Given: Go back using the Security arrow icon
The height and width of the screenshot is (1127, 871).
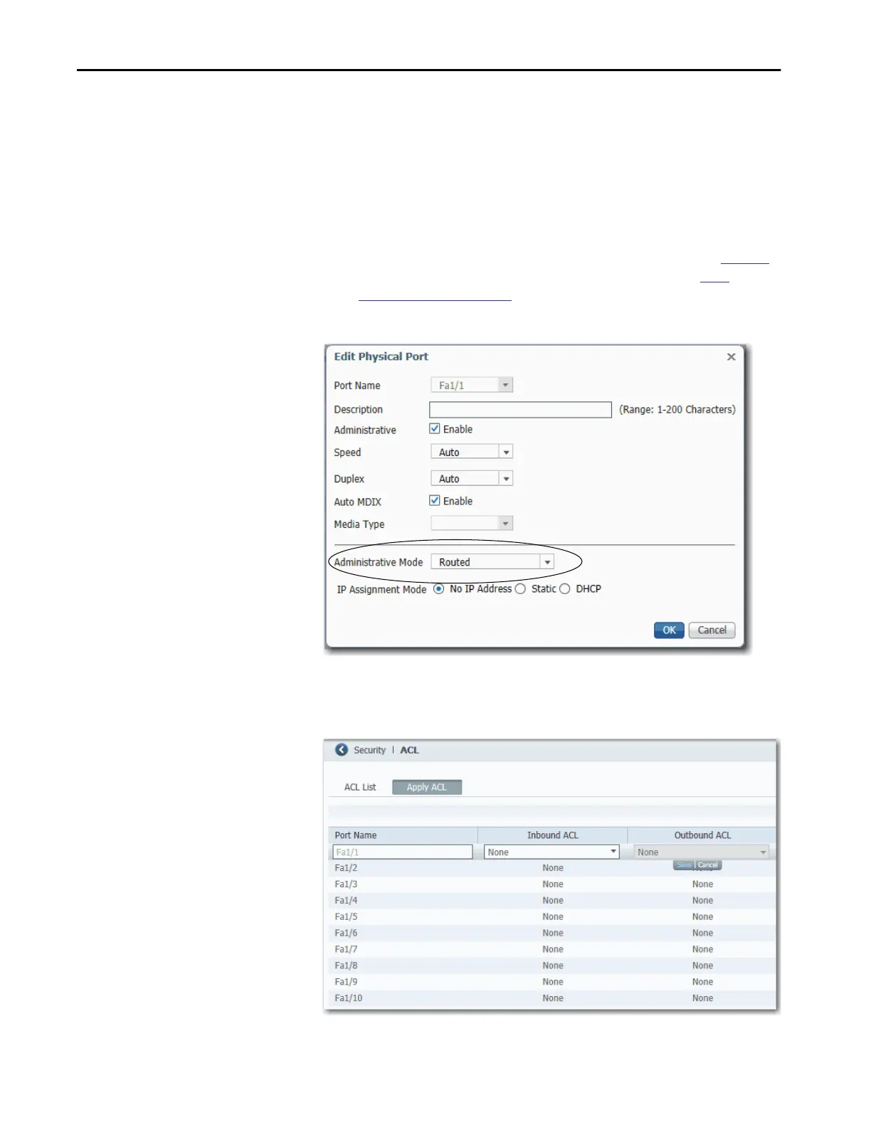Looking at the screenshot, I should coord(342,750).
